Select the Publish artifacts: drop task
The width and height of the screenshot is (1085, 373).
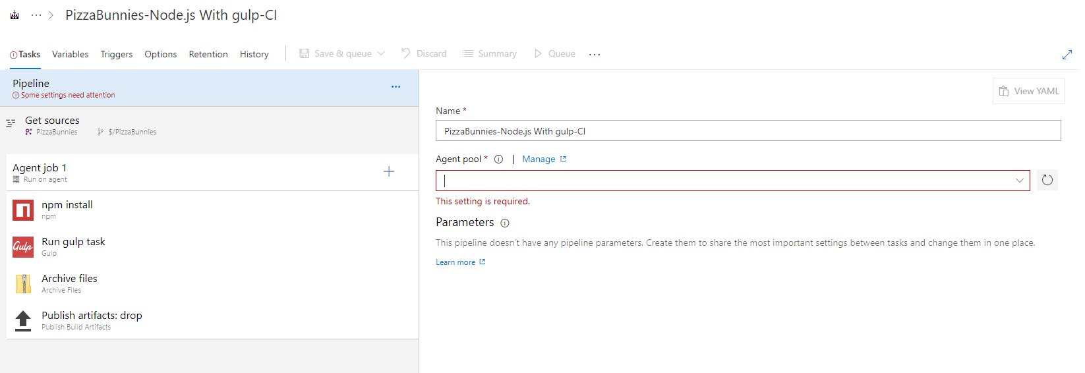click(212, 320)
